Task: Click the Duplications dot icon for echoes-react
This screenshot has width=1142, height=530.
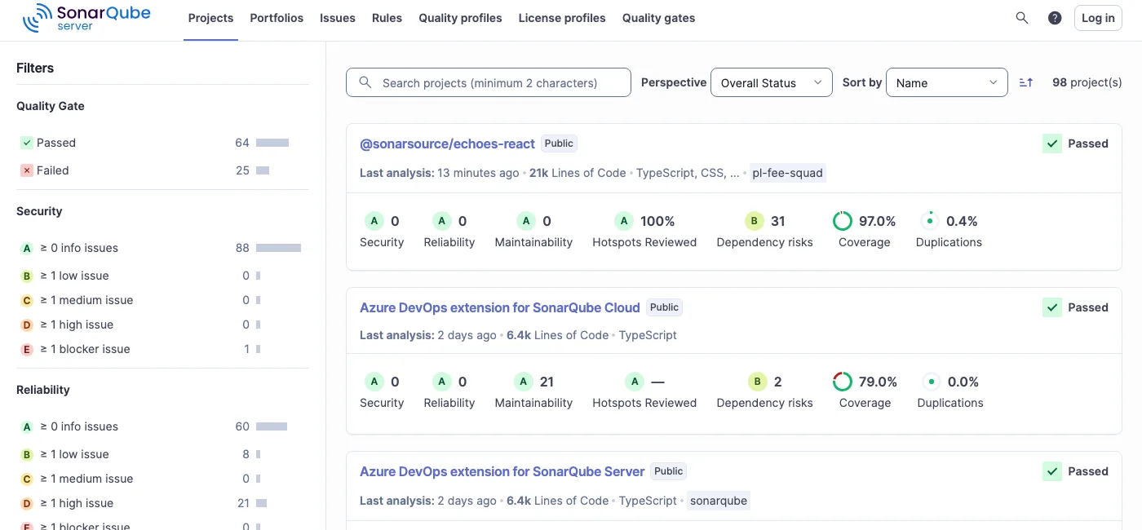Action: [x=929, y=219]
